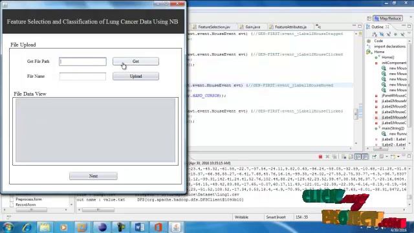
Task: Select highlighted jLabel1MouseM item in Outline
Action: point(394,117)
